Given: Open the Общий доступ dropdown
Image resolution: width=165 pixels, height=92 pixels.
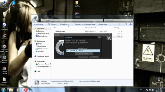Looking at the screenshot, I should [x=66, y=24].
